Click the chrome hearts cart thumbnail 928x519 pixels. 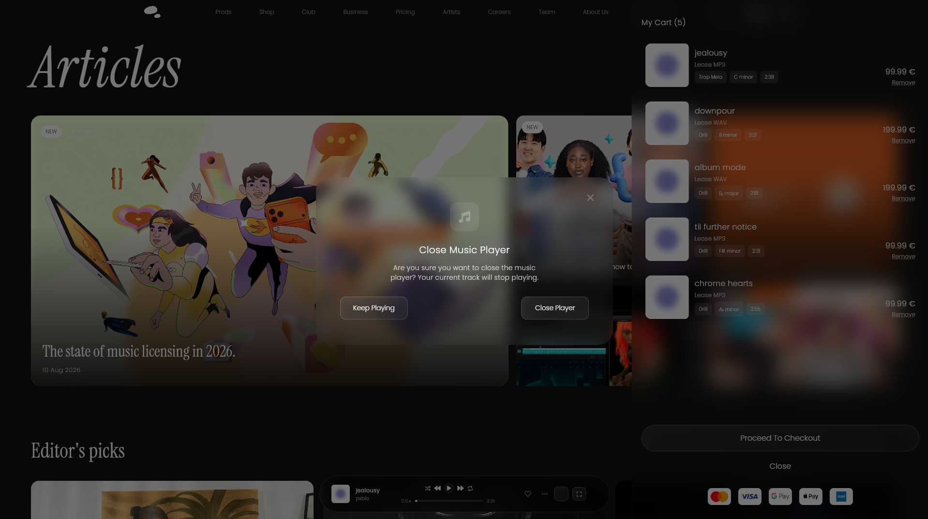pyautogui.click(x=667, y=297)
